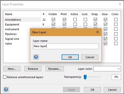Click the transparency percentage field
The height and width of the screenshot is (94, 124).
pos(116,77)
